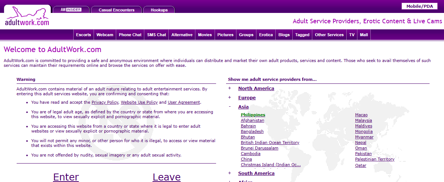Choose China in Asia list
Viewport: 444px width, 182px height.
pyautogui.click(x=246, y=159)
